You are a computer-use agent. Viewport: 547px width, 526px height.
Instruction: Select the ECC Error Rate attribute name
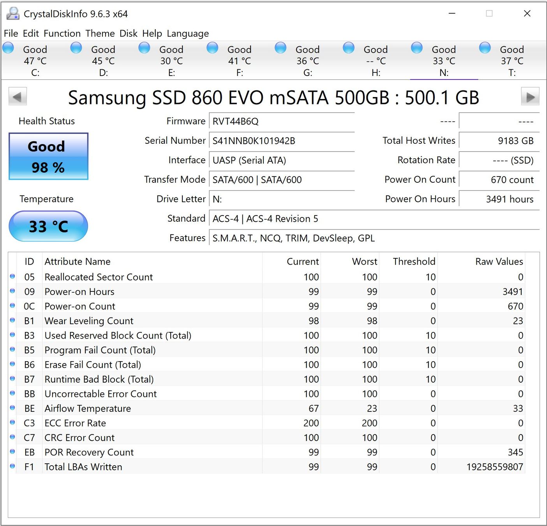[x=75, y=423]
